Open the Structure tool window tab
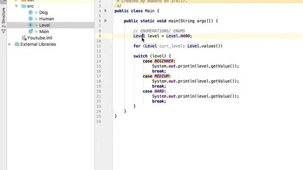 3,20
